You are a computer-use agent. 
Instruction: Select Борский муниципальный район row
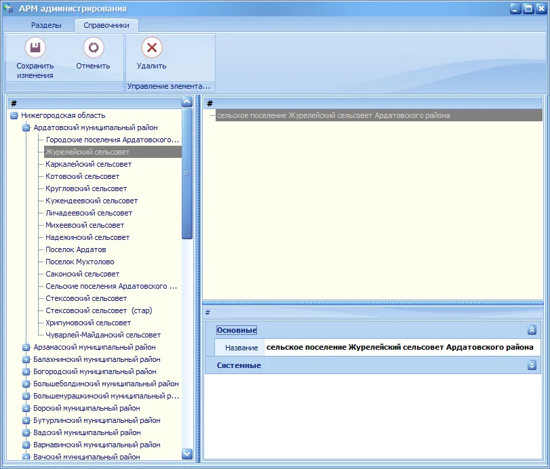[87, 408]
